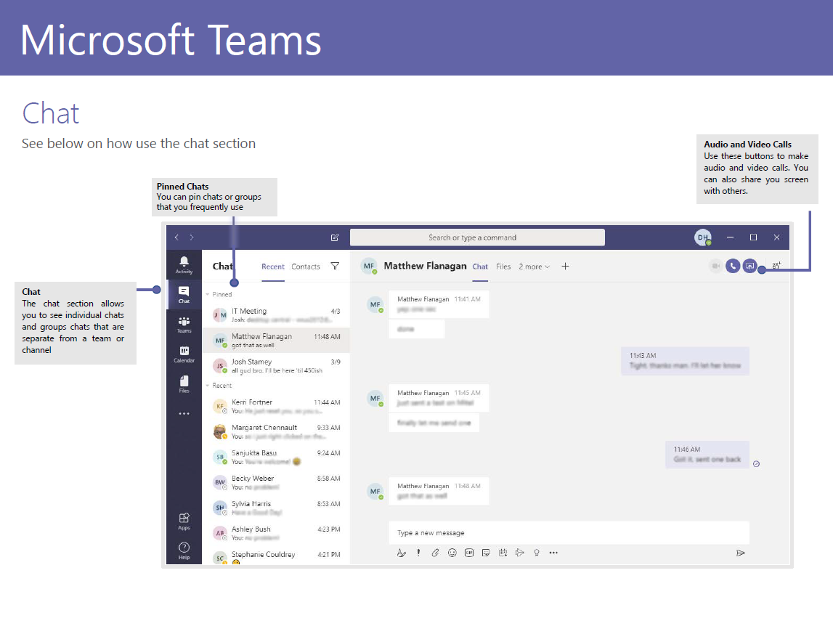Open more messaging options ellipsis
This screenshot has width=833, height=642.
click(x=553, y=553)
